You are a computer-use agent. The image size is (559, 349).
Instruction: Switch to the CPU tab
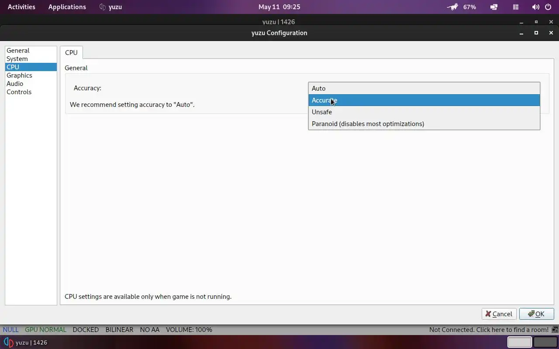71,52
